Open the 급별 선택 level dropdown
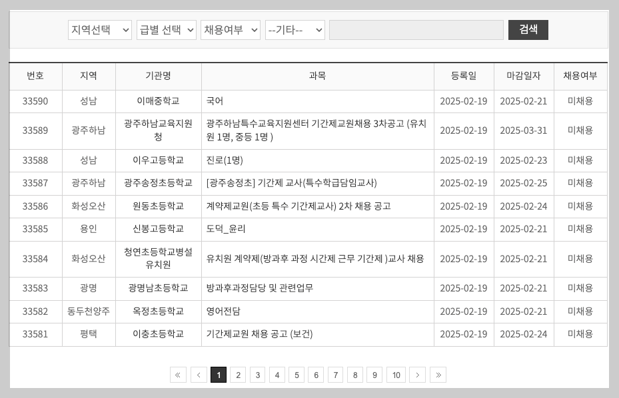 166,30
